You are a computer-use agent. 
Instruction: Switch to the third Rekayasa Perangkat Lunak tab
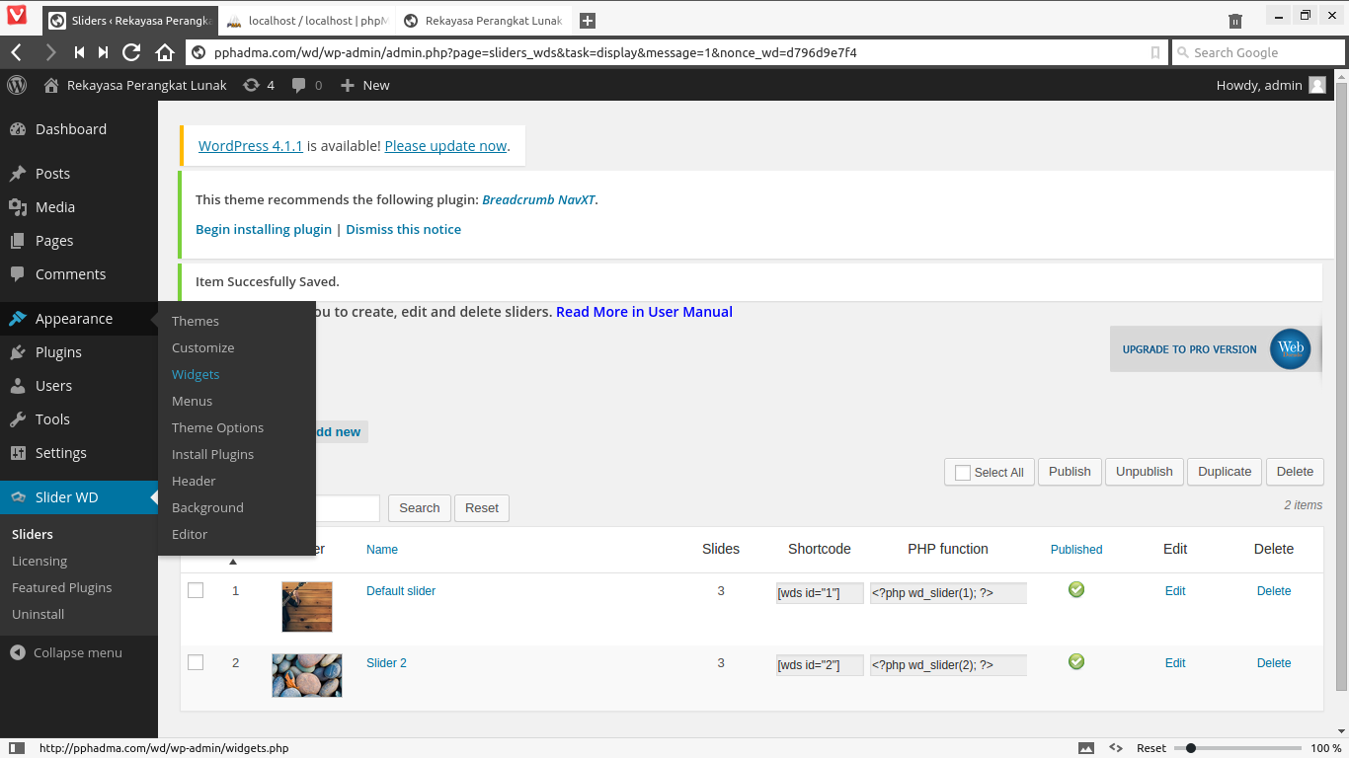484,21
